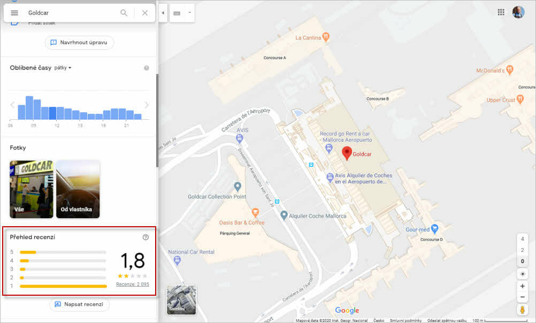Click the Pàrquing General label

click(235, 234)
